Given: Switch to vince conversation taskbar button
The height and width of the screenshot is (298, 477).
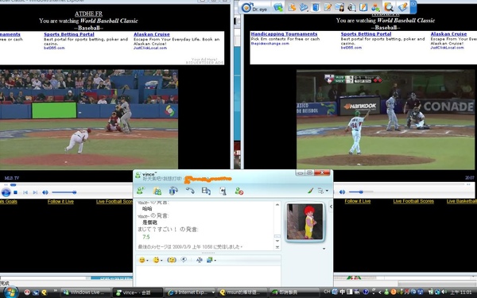Looking at the screenshot, I should 138,292.
